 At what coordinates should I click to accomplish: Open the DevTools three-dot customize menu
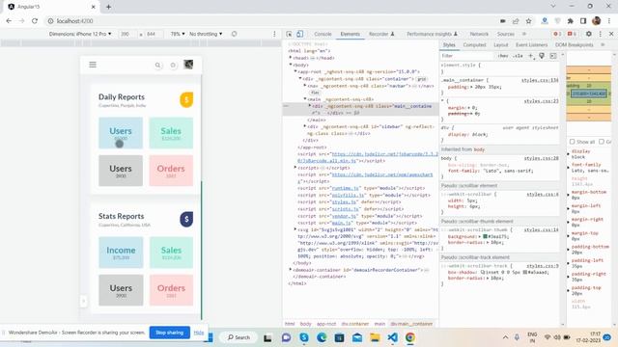coord(601,35)
